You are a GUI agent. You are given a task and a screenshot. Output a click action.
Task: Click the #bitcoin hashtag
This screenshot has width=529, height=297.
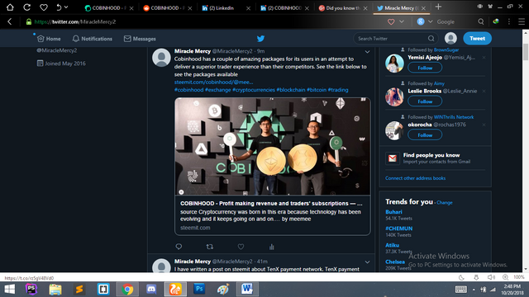coord(317,90)
